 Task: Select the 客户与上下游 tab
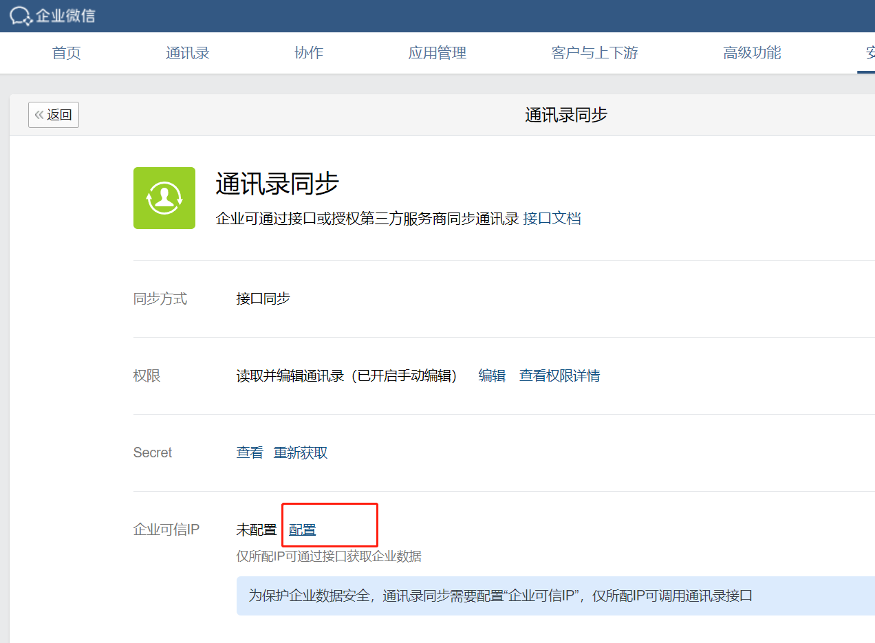click(594, 53)
